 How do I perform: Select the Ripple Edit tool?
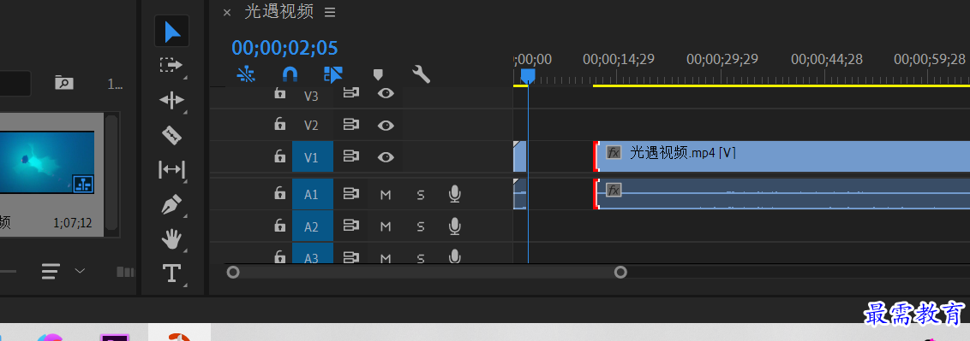(x=171, y=100)
